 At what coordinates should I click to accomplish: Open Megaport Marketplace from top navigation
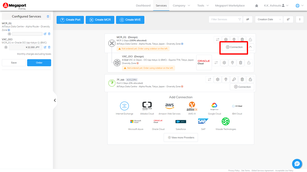pos(230,6)
